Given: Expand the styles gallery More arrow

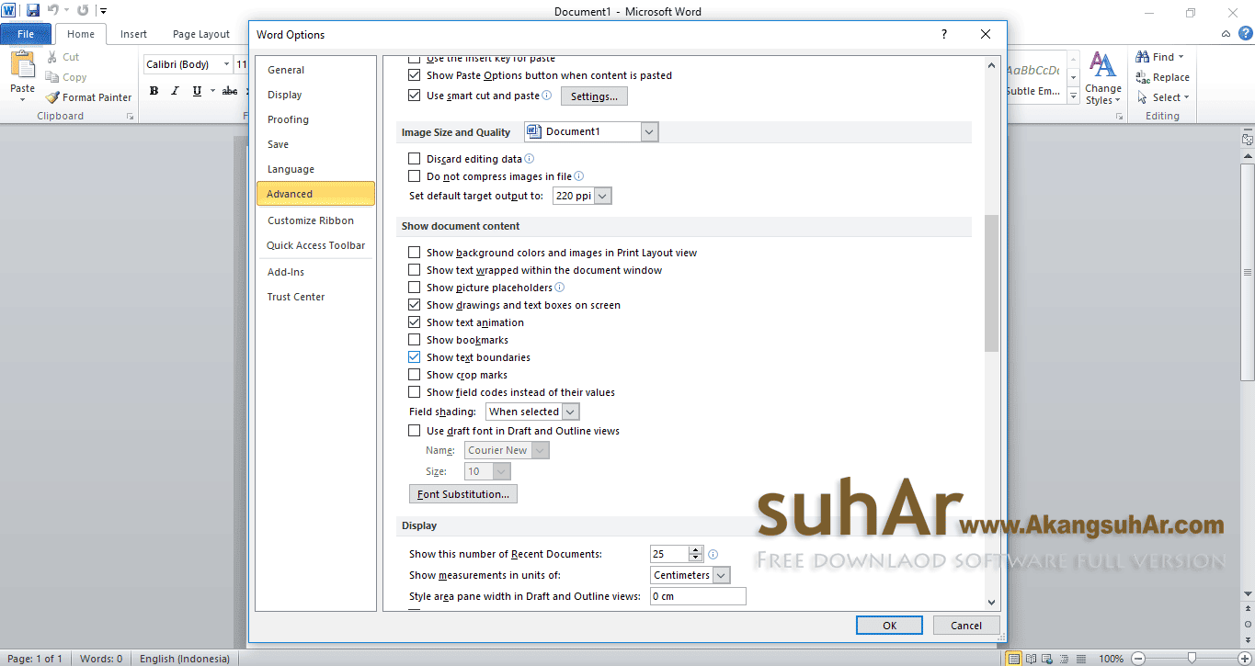Looking at the screenshot, I should (1073, 96).
